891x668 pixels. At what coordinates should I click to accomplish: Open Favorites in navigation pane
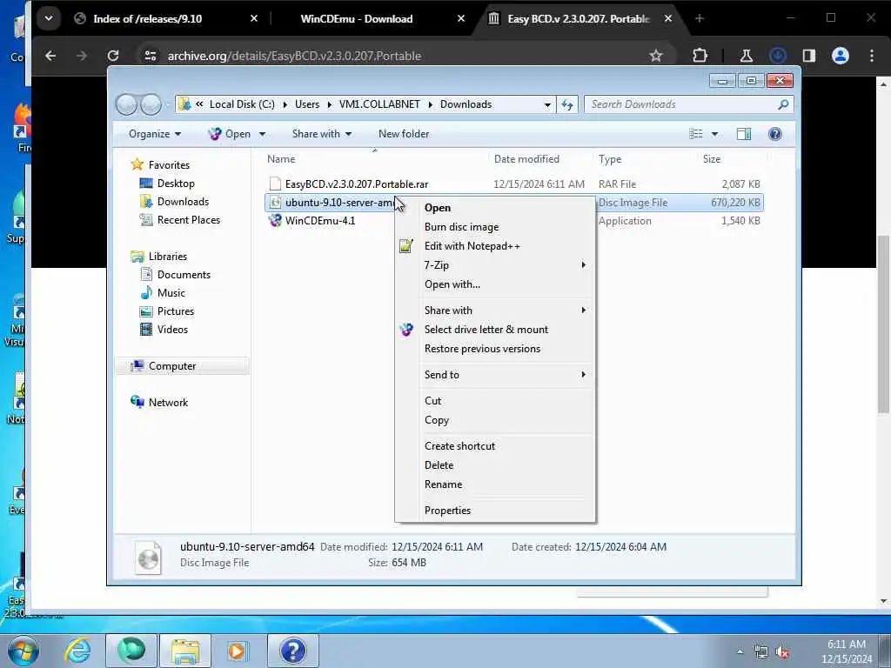coord(169,165)
